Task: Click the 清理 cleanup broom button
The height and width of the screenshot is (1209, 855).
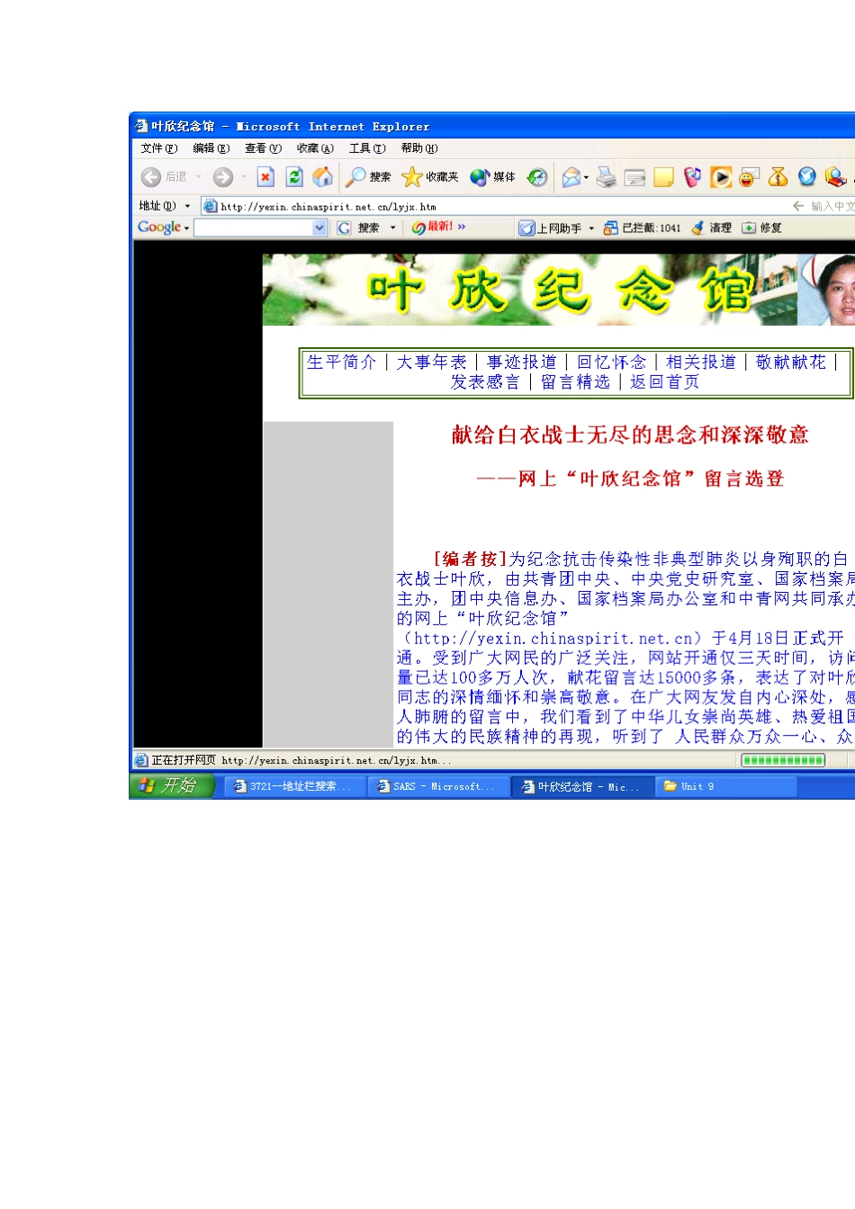Action: point(712,228)
